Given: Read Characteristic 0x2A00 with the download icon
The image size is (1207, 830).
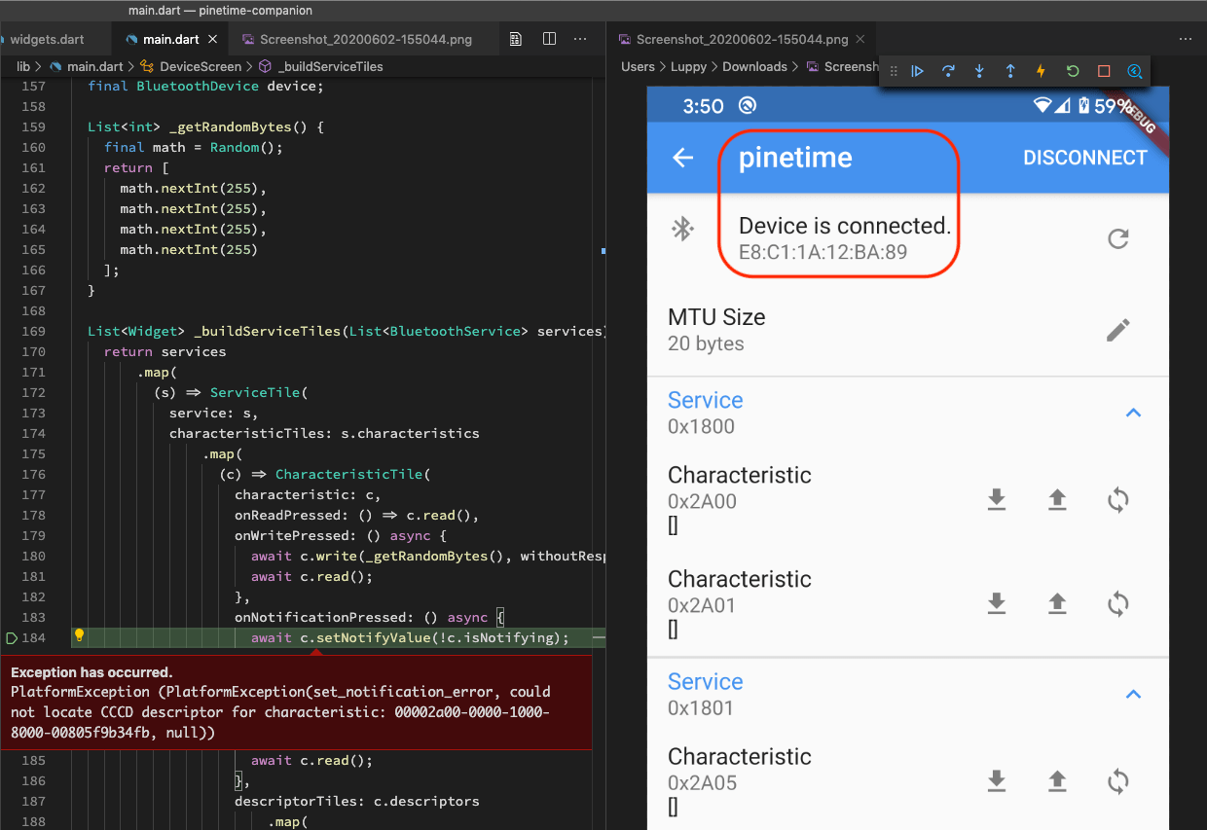Looking at the screenshot, I should tap(996, 499).
